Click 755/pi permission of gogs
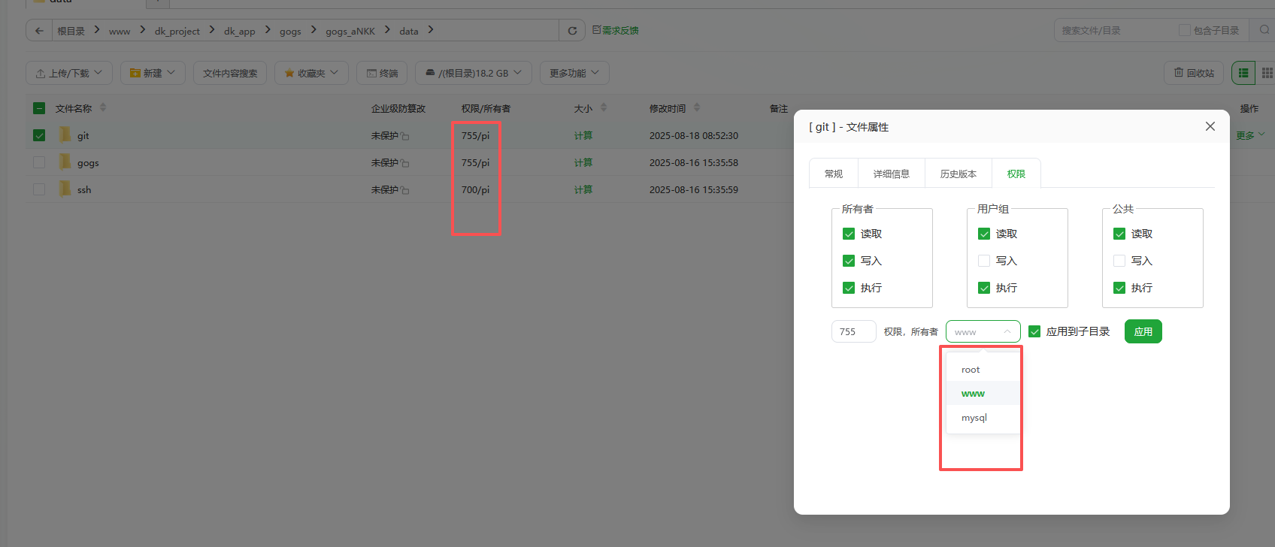The image size is (1275, 547). pyautogui.click(x=475, y=162)
